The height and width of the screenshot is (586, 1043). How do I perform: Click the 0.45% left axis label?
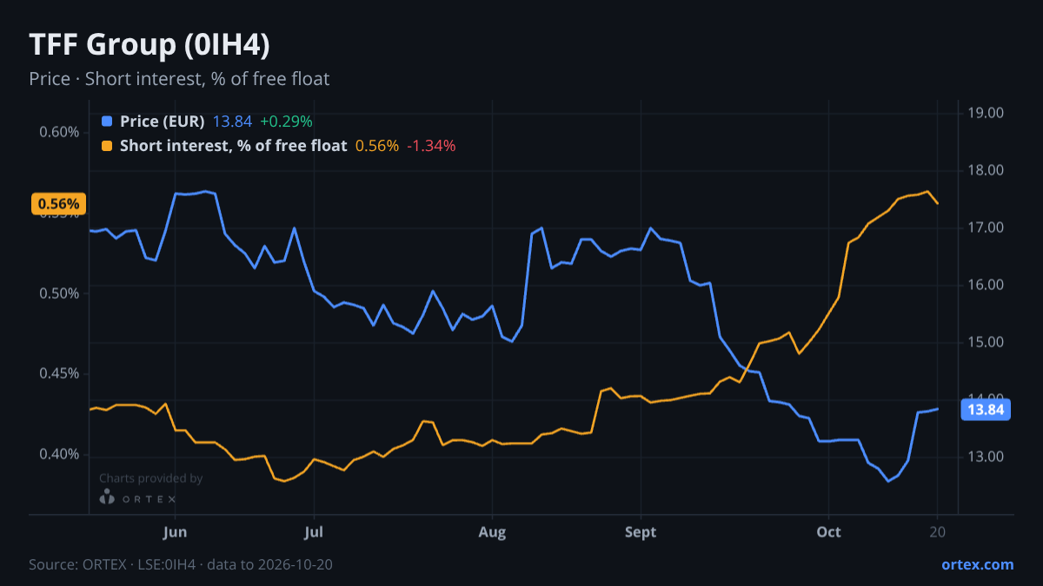[x=59, y=374]
